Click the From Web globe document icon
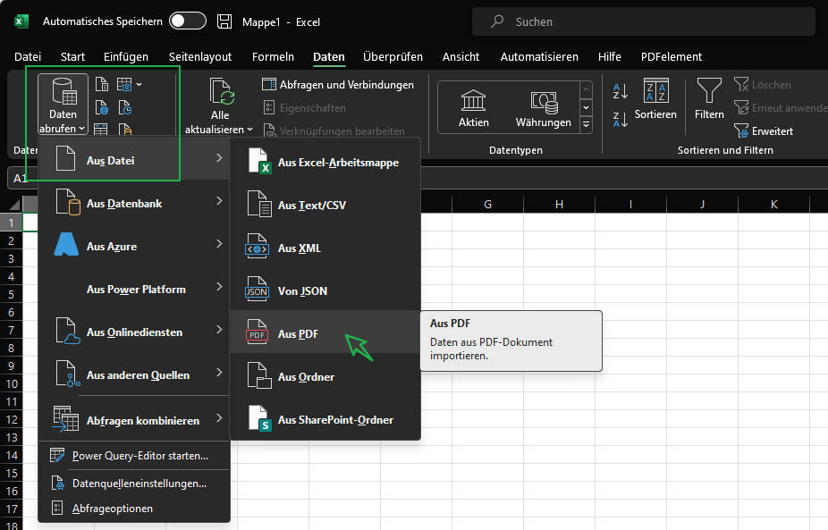828x530 pixels. click(101, 107)
